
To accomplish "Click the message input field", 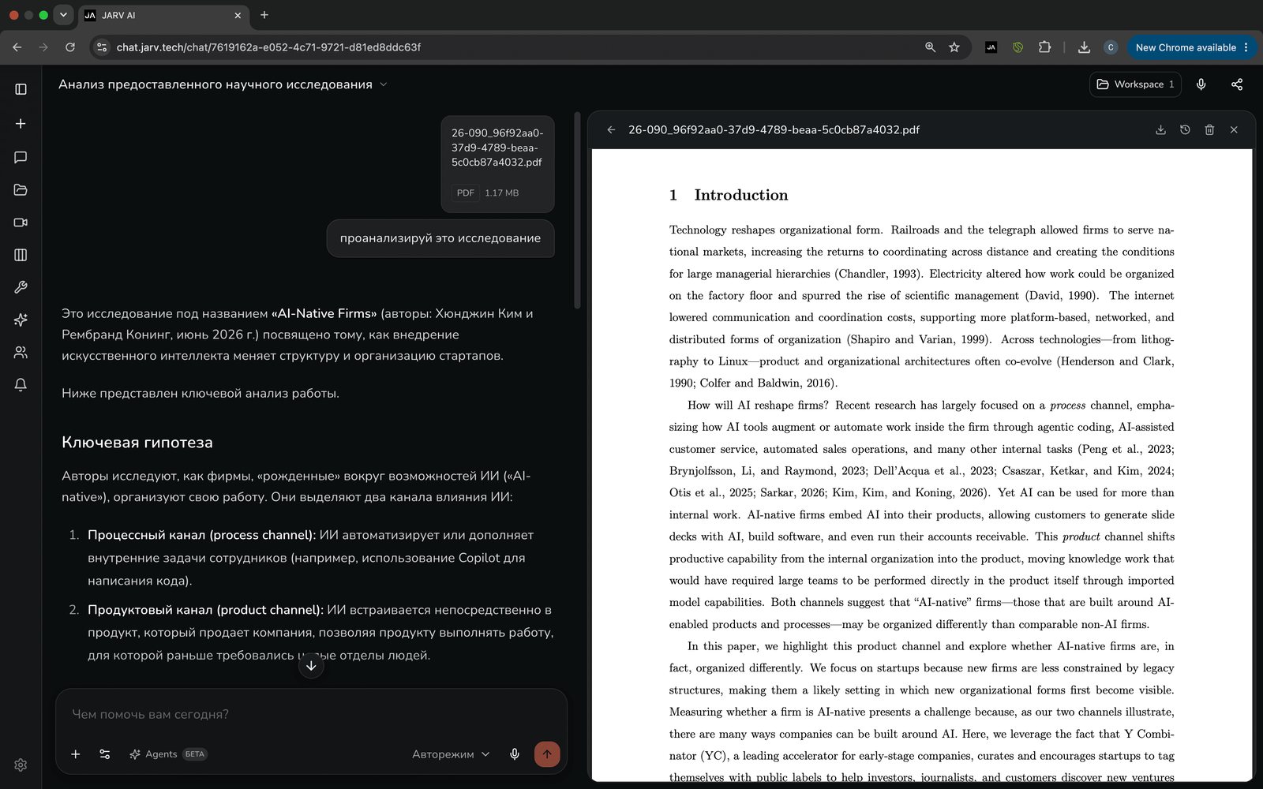I will 311,714.
